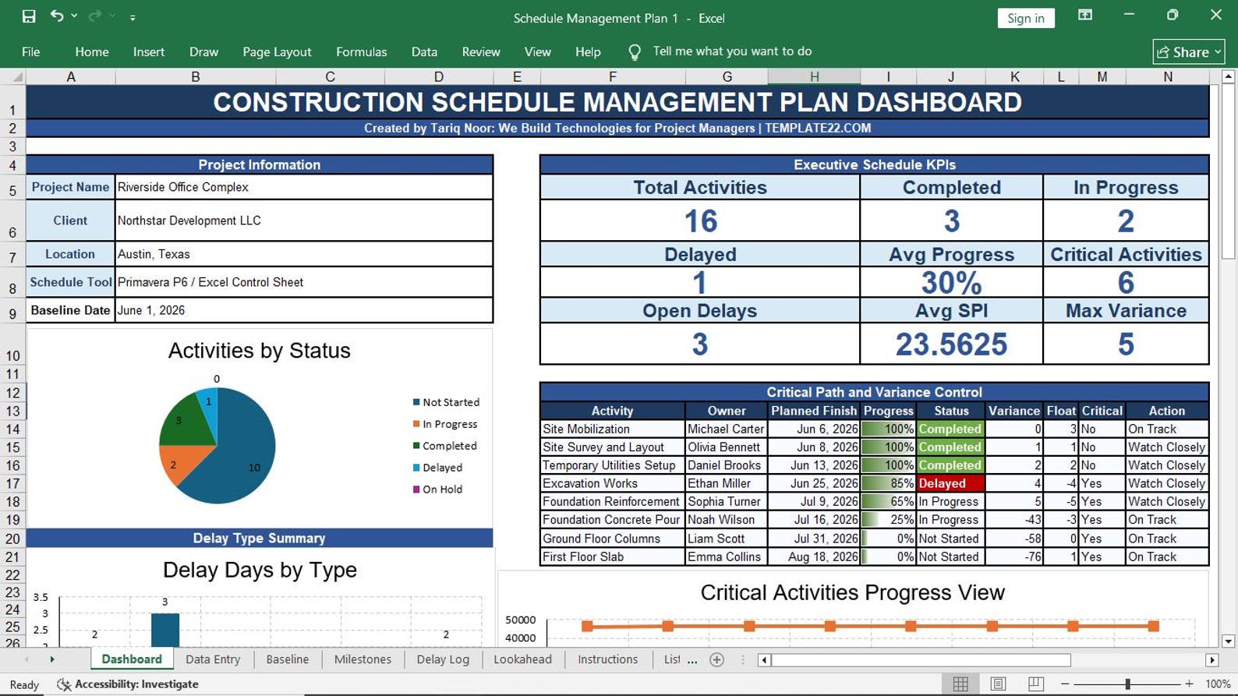Select the Northstar Development LLC cell
The image size is (1238, 696).
tap(304, 221)
